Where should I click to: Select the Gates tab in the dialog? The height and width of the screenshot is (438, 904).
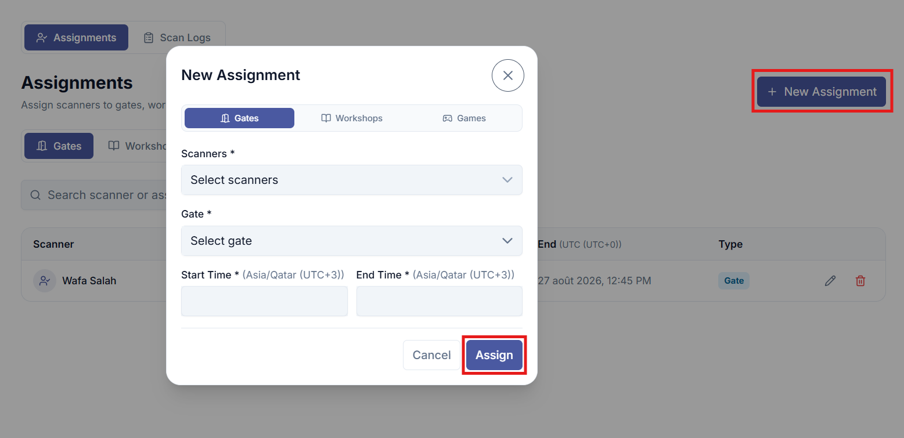click(239, 118)
